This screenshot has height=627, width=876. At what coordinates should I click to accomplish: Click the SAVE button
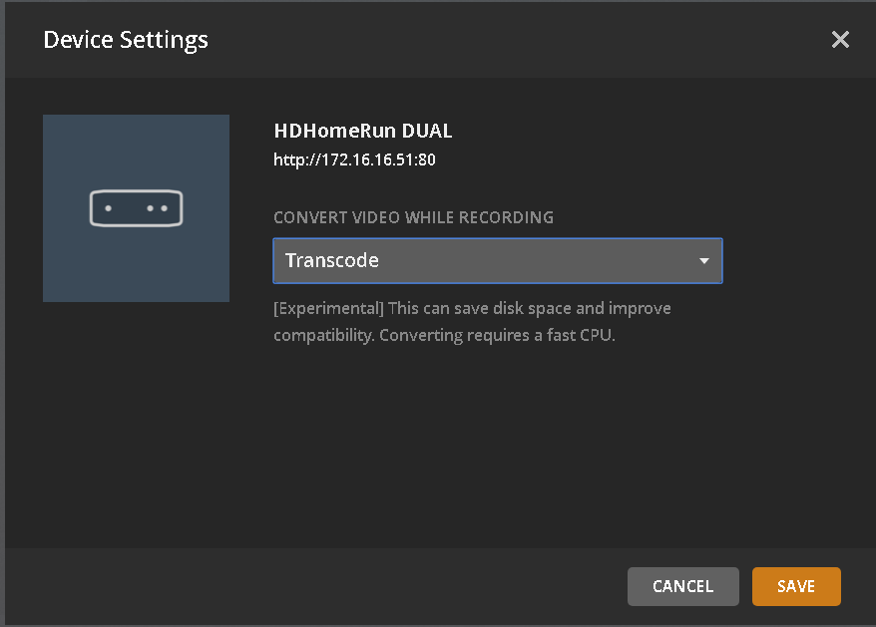click(x=796, y=586)
